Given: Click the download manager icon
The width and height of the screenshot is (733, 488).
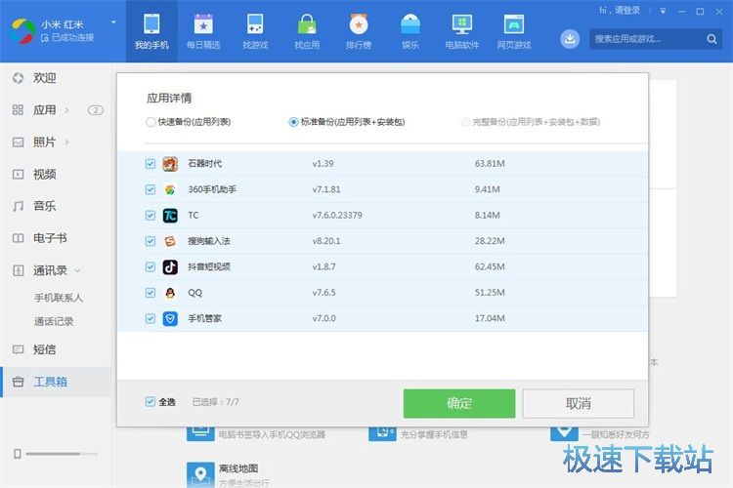Looking at the screenshot, I should (x=570, y=39).
